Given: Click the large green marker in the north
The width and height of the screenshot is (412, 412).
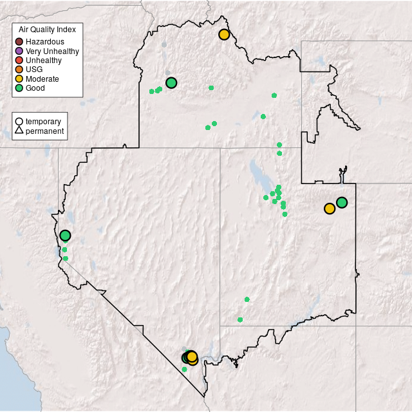Looking at the screenshot, I should [171, 82].
